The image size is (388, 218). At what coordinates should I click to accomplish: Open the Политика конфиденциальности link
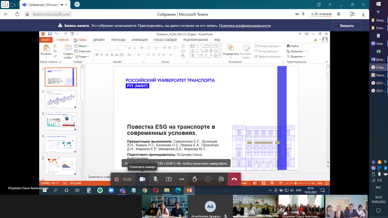[x=245, y=25]
